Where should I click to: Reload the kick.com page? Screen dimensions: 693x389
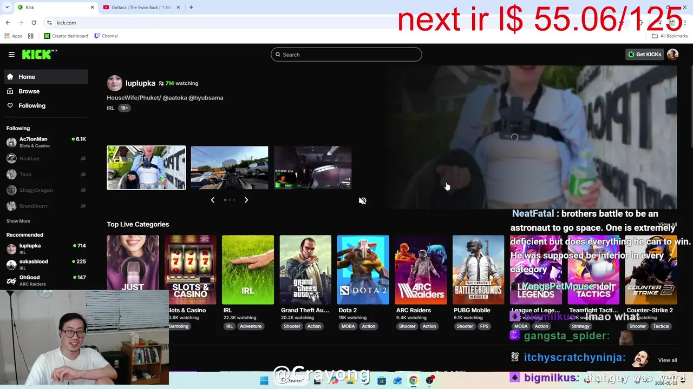(x=34, y=23)
